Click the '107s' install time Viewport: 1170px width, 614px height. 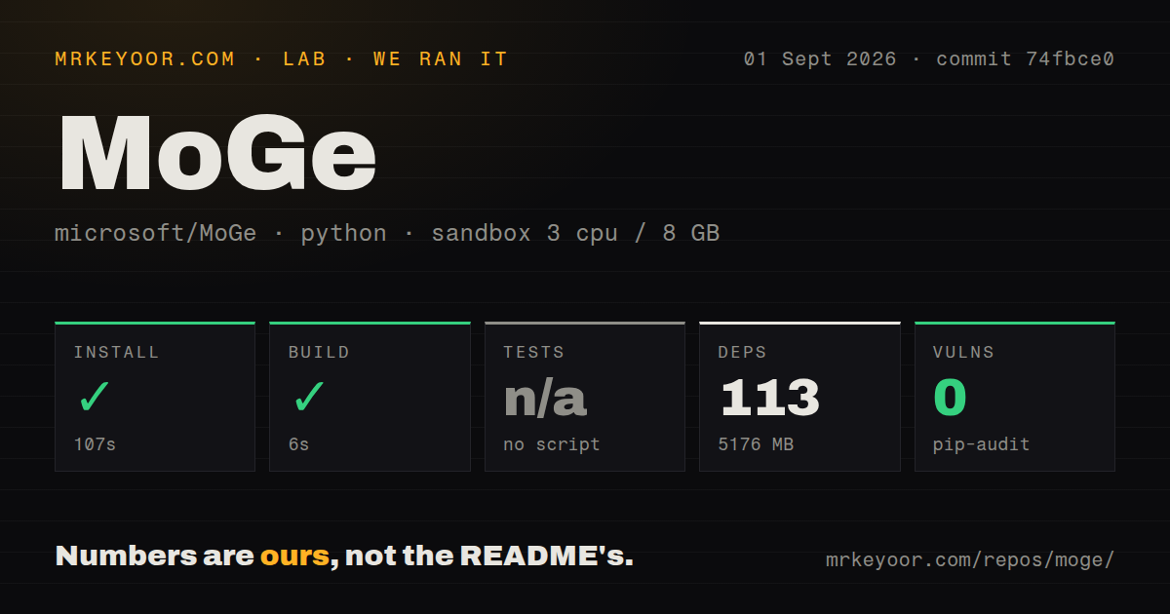(x=96, y=444)
